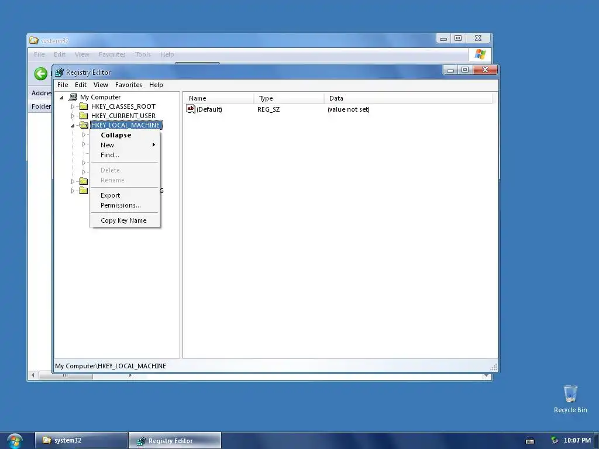Expand the HKEY_CLASSES_ROOT node
Image resolution: width=599 pixels, height=449 pixels.
click(x=73, y=106)
